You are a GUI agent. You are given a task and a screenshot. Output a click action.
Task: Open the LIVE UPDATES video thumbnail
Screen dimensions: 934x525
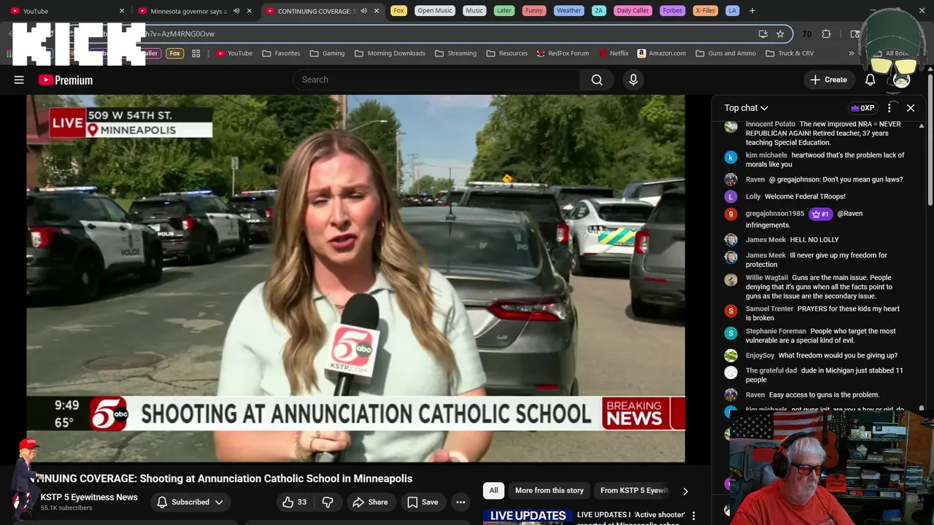click(x=528, y=517)
